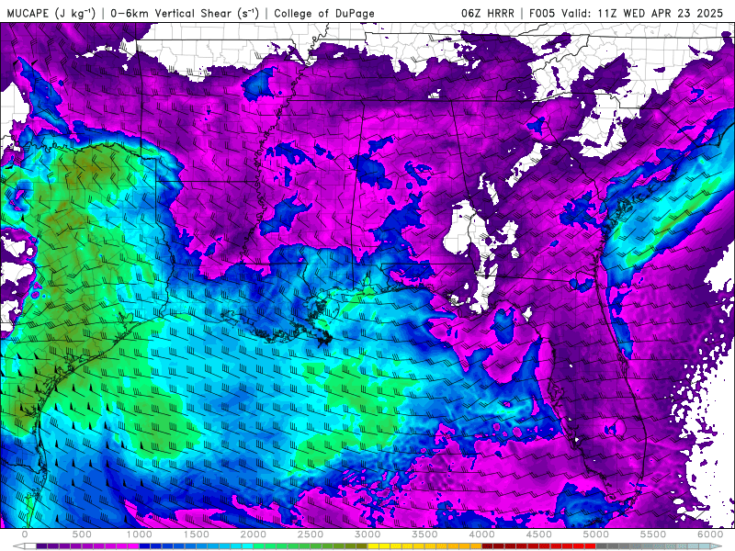
Task: Click the 3000 tick label on color scale
Action: (367, 534)
